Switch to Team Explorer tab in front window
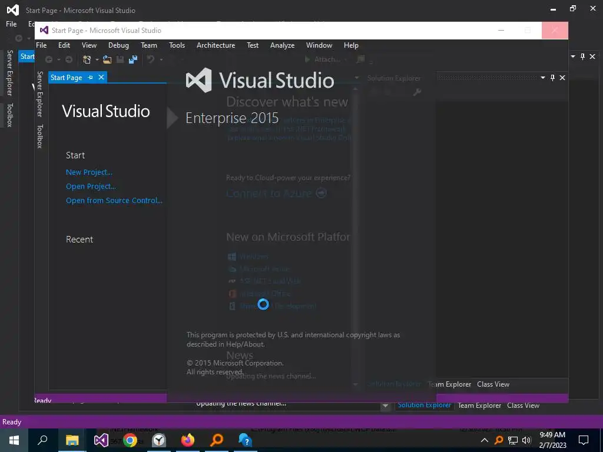 [x=449, y=384]
